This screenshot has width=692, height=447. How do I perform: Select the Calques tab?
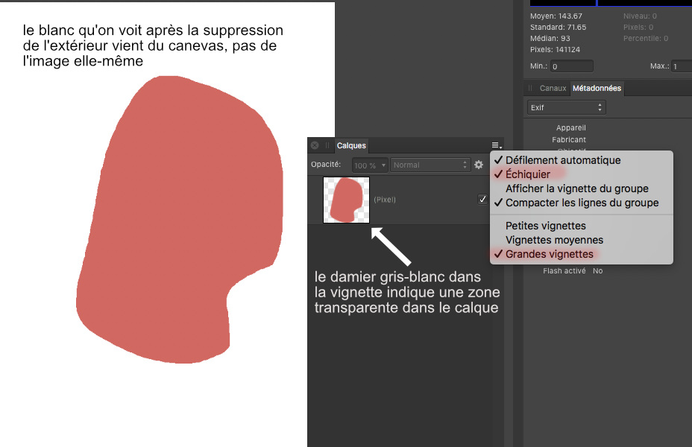point(351,145)
